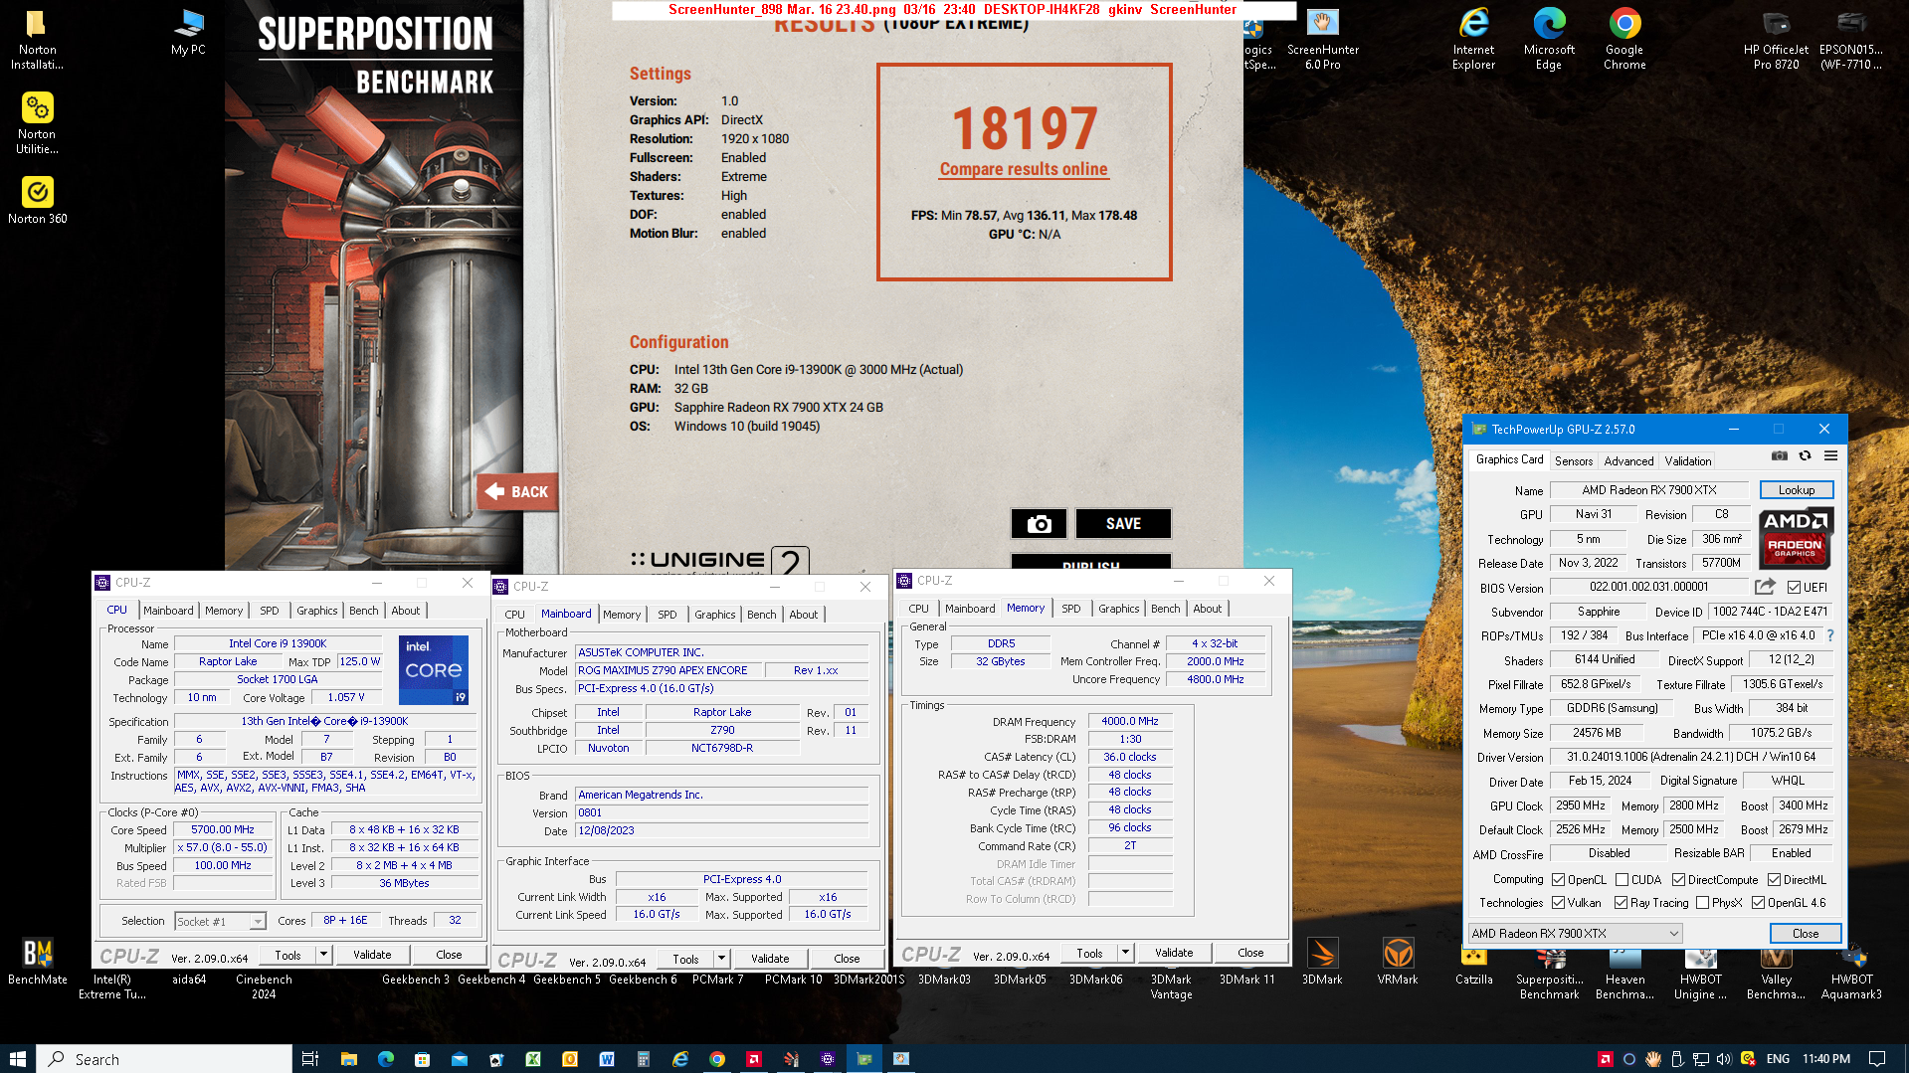Toggle the PhysX checkbox
1909x1073 pixels.
pyautogui.click(x=1703, y=903)
